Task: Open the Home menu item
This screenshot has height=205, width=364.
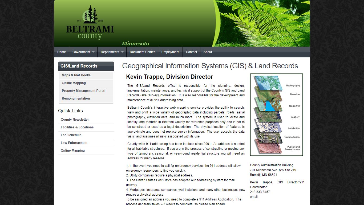Action: click(x=62, y=52)
